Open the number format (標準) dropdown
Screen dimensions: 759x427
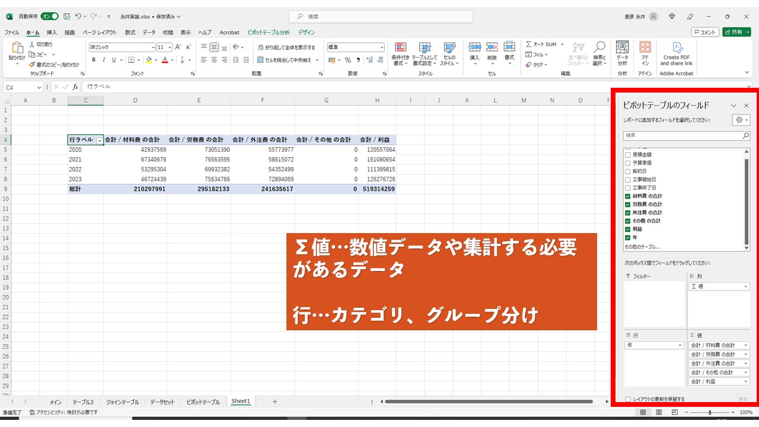pos(381,47)
